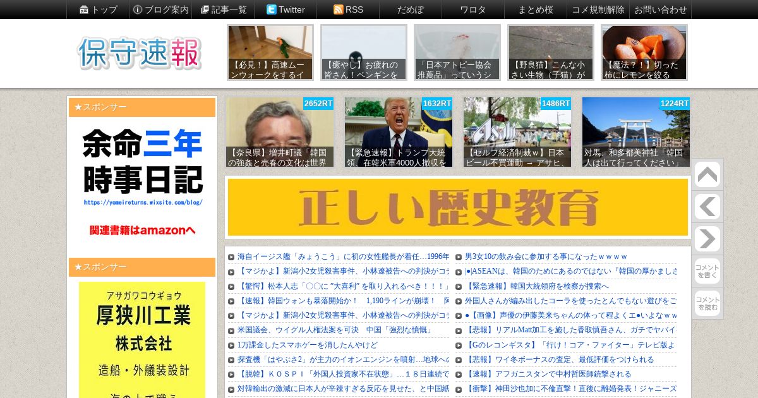
Task: Click the bullet icon beside 男3女10の飲み会 headline
Action: 459,257
